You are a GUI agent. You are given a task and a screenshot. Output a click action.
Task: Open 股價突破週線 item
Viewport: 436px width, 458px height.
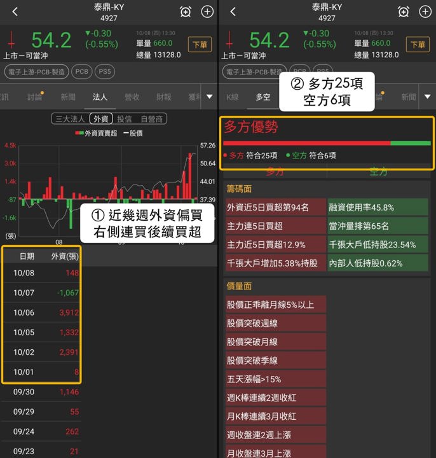tap(276, 323)
